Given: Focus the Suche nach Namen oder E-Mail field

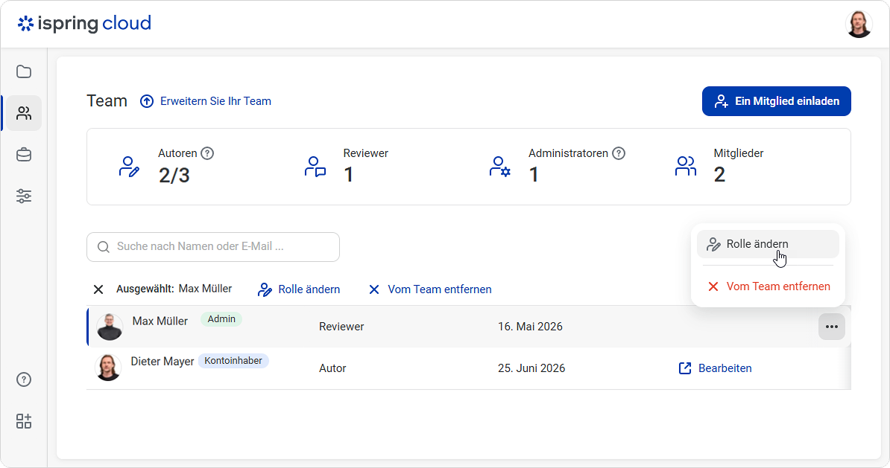Looking at the screenshot, I should pyautogui.click(x=213, y=247).
